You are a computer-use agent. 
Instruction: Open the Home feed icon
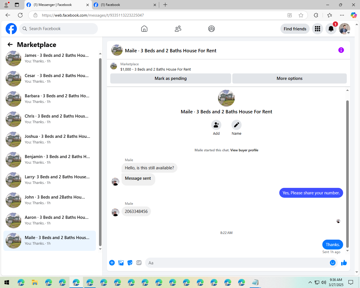click(x=144, y=29)
